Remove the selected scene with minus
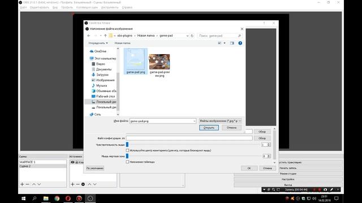The height and width of the screenshot is (203, 362). pos(28,184)
